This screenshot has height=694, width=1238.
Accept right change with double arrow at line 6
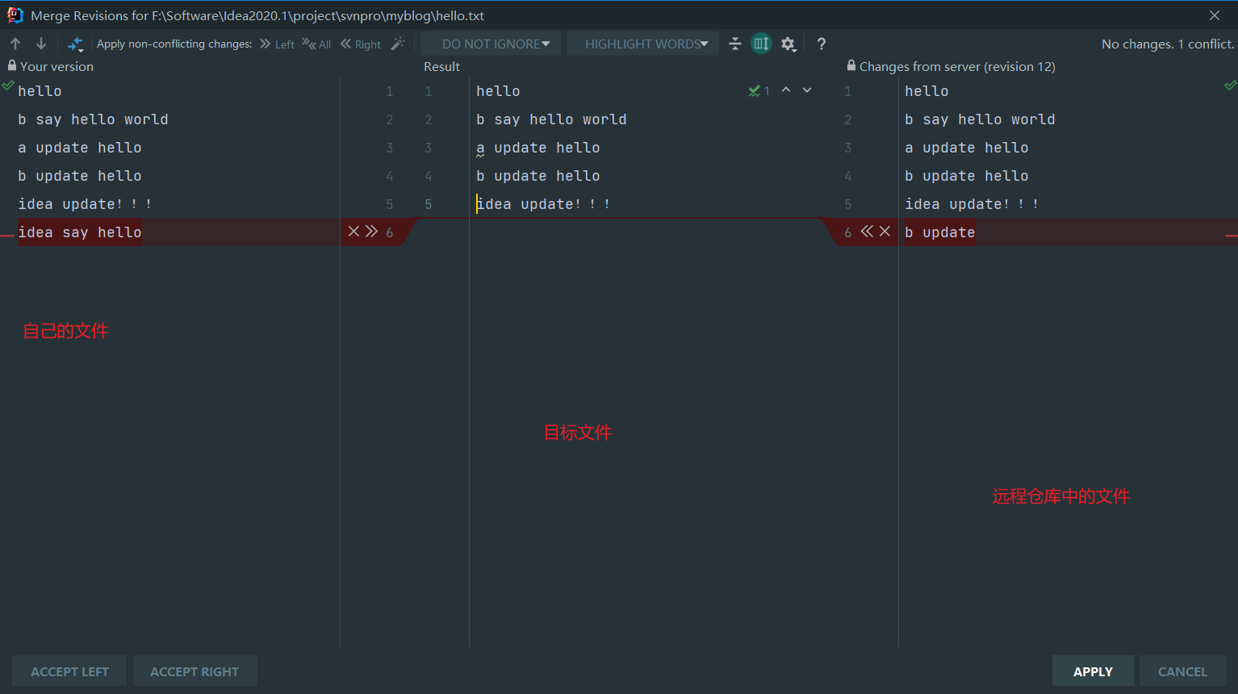coord(867,232)
